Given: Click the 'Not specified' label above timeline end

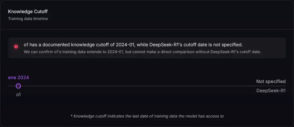Looking at the screenshot, I should (271, 81).
